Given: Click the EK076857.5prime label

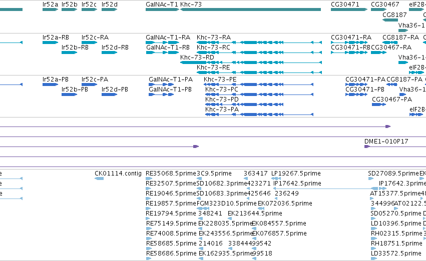Looking at the screenshot, I should (279, 233).
